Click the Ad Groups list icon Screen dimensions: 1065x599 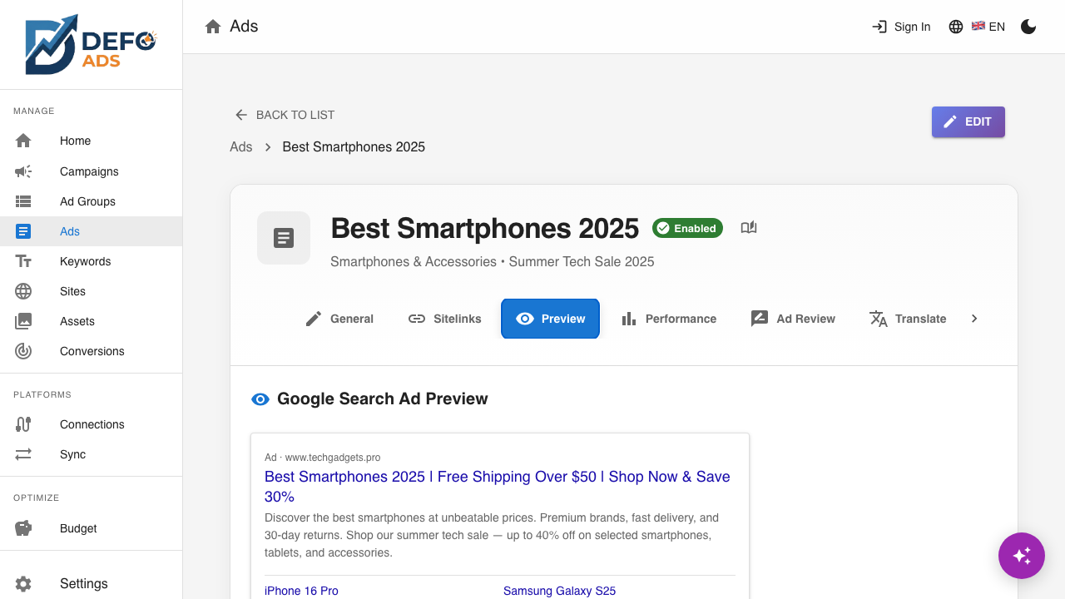click(x=23, y=201)
